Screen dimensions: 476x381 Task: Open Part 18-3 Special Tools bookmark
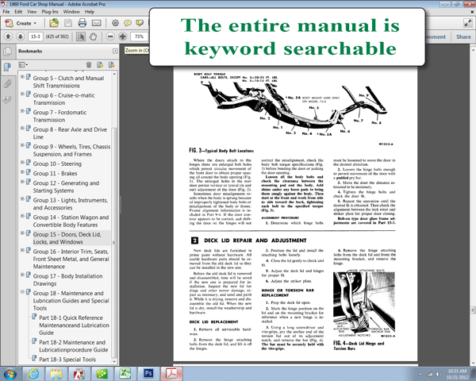pos(67,360)
